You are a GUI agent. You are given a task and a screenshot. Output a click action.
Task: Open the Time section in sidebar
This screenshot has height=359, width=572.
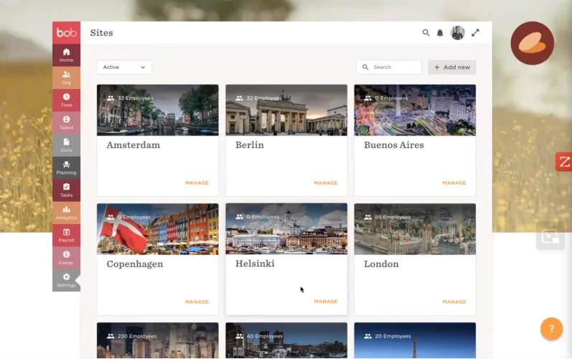pyautogui.click(x=67, y=100)
